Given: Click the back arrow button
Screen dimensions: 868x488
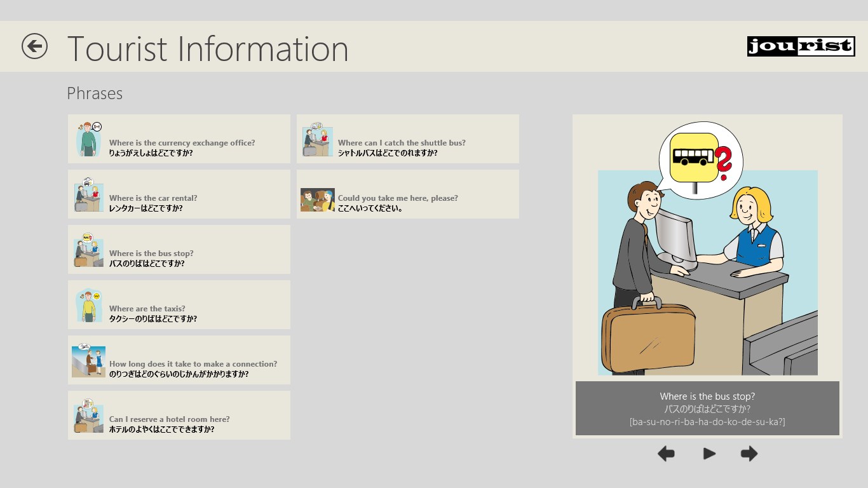Looking at the screenshot, I should click(34, 46).
